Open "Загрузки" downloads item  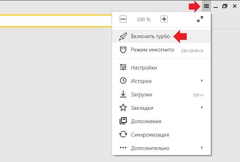(142, 95)
